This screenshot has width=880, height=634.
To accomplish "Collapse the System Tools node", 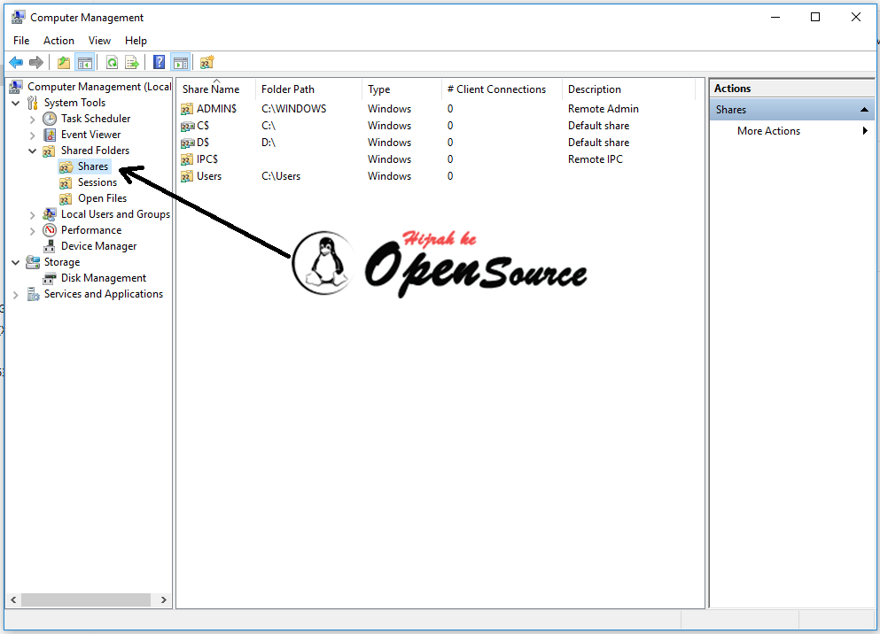I will click(x=15, y=102).
